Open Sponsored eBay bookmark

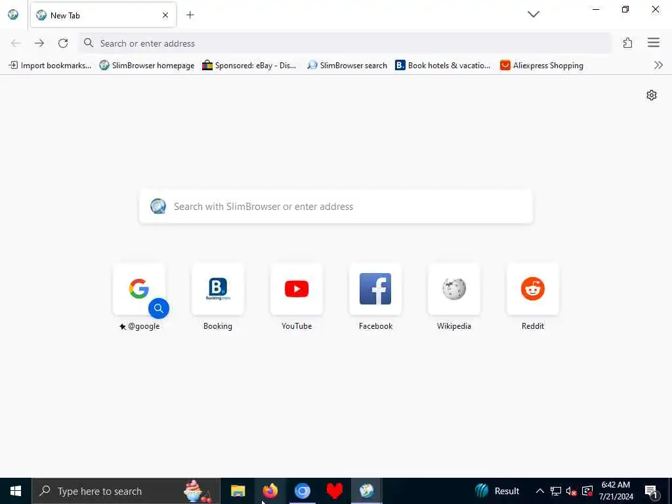pos(249,66)
